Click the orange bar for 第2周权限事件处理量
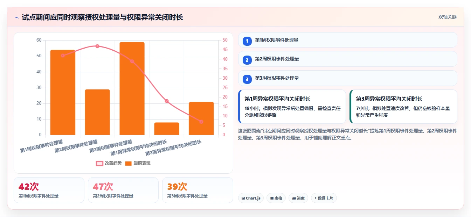This screenshot has width=471, height=217. point(97,112)
